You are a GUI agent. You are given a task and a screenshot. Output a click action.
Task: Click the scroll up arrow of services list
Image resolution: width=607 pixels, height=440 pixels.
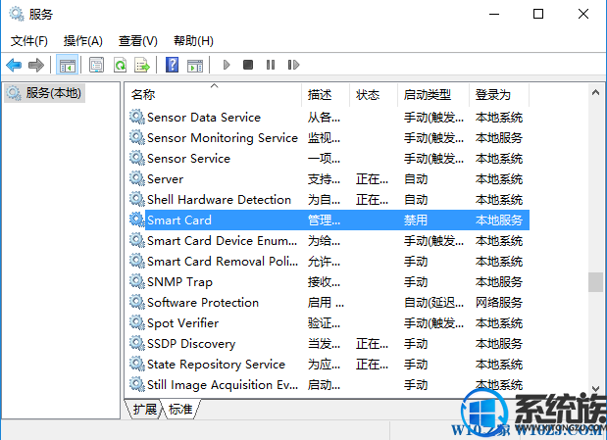click(595, 92)
